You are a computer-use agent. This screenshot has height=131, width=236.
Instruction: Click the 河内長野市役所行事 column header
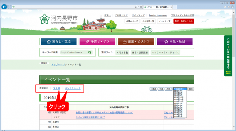click(119, 107)
